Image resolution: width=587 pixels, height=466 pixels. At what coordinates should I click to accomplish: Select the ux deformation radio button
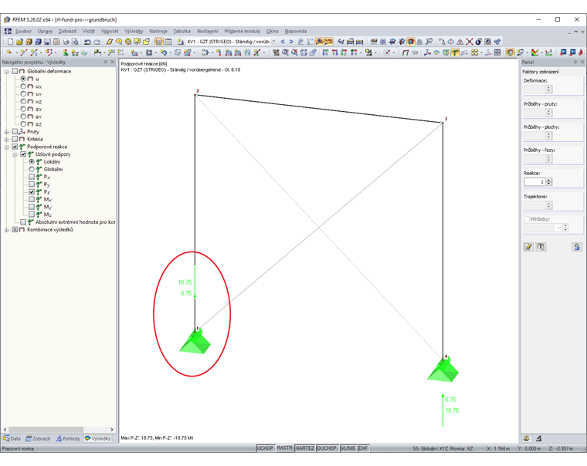(x=23, y=86)
